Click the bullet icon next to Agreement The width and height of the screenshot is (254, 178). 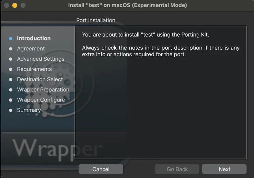click(11, 49)
